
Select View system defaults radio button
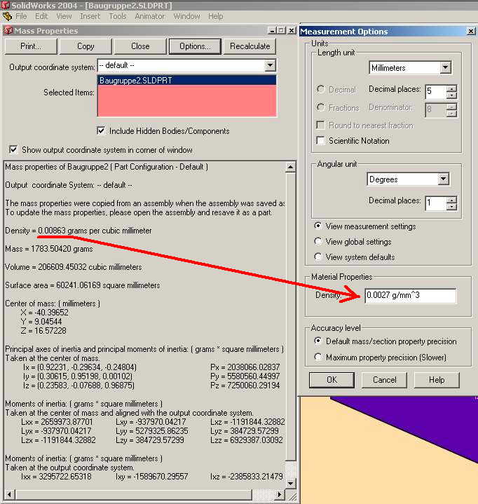317,257
